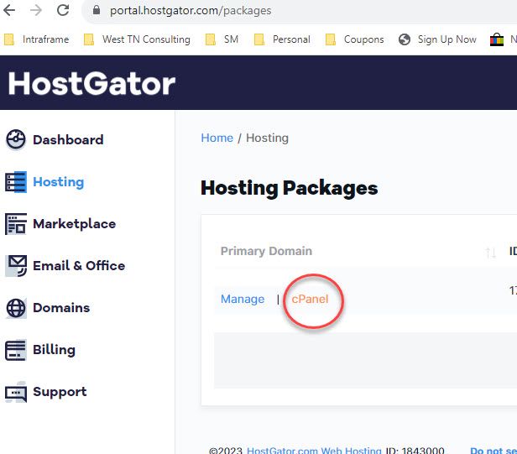Image resolution: width=517 pixels, height=454 pixels.
Task: Click the Hosting server icon
Action: pos(15,181)
